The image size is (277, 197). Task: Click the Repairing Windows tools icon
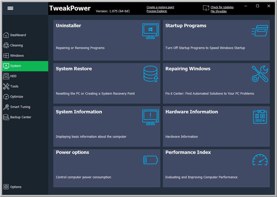coord(260,74)
